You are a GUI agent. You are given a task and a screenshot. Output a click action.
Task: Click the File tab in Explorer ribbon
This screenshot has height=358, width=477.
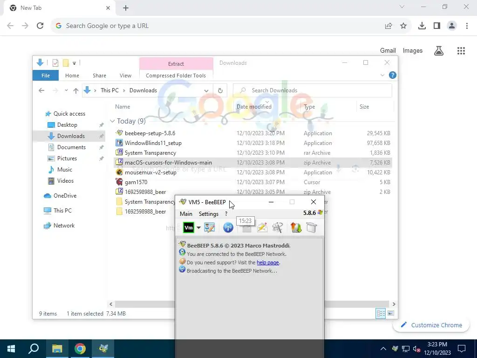click(46, 76)
